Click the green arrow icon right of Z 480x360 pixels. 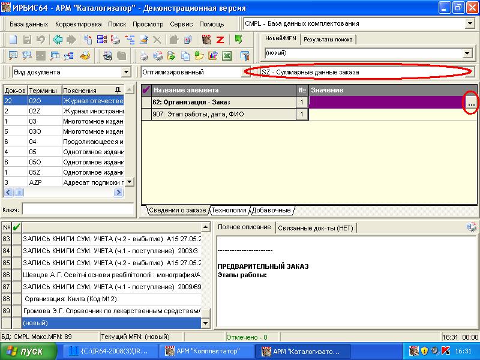[238, 40]
